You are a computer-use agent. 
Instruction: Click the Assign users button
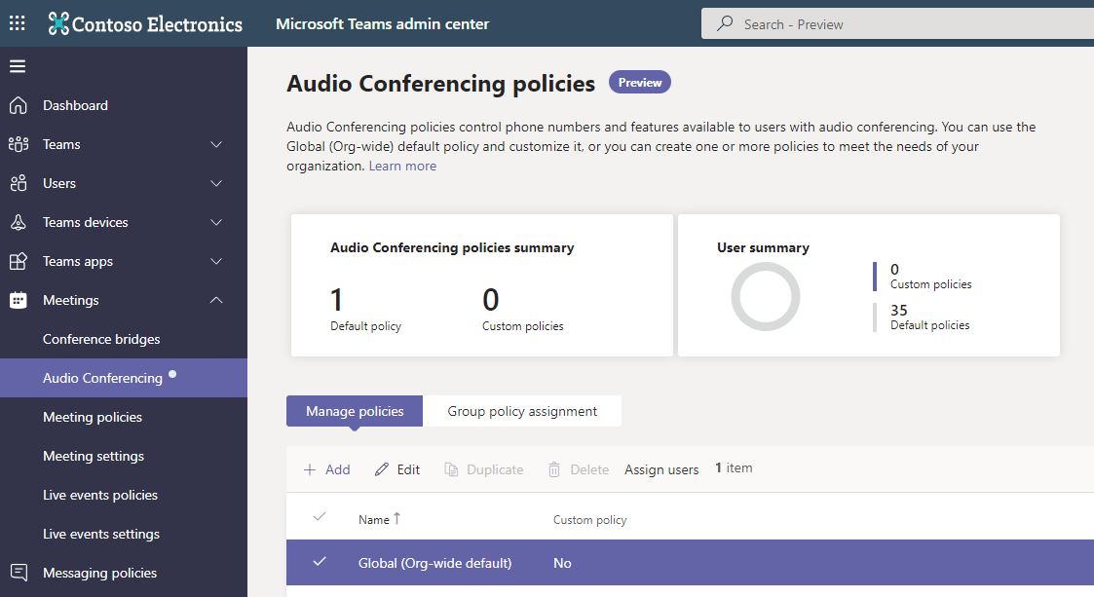pos(661,470)
